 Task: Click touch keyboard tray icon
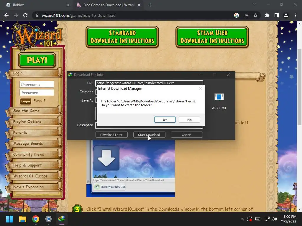coord(258,219)
